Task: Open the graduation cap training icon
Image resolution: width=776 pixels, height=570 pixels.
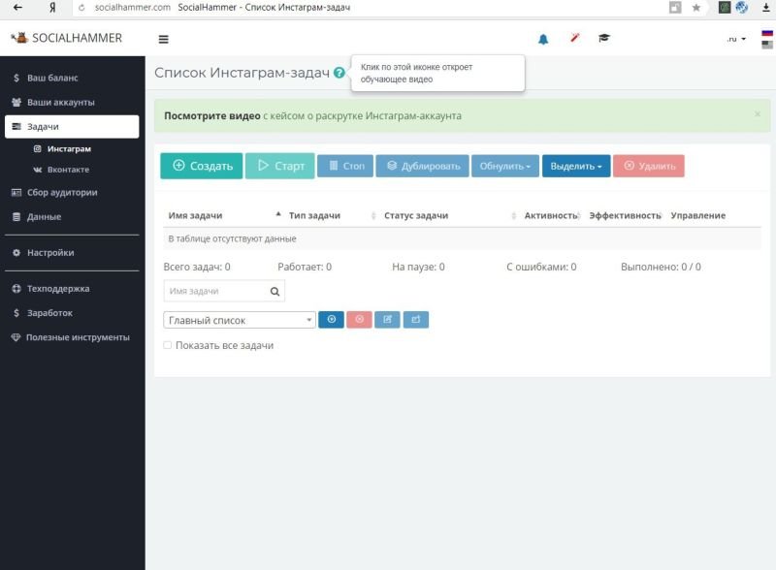Action: coord(604,39)
